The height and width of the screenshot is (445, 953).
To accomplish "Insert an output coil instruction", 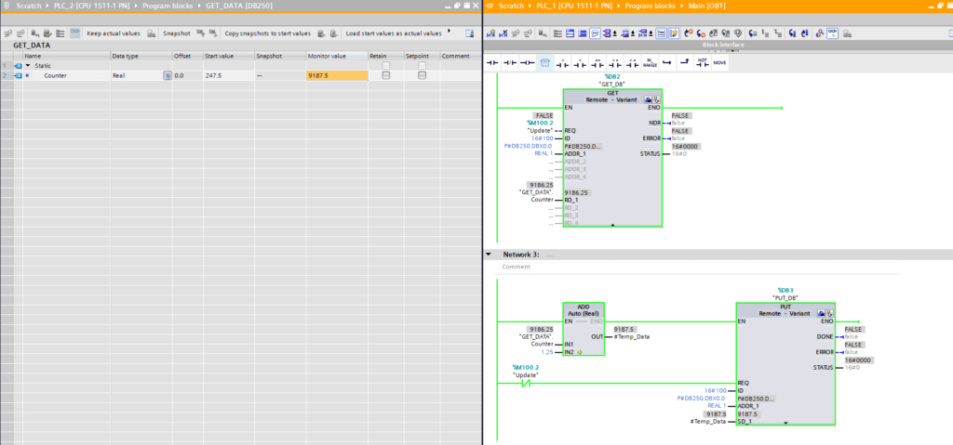I will (x=528, y=63).
